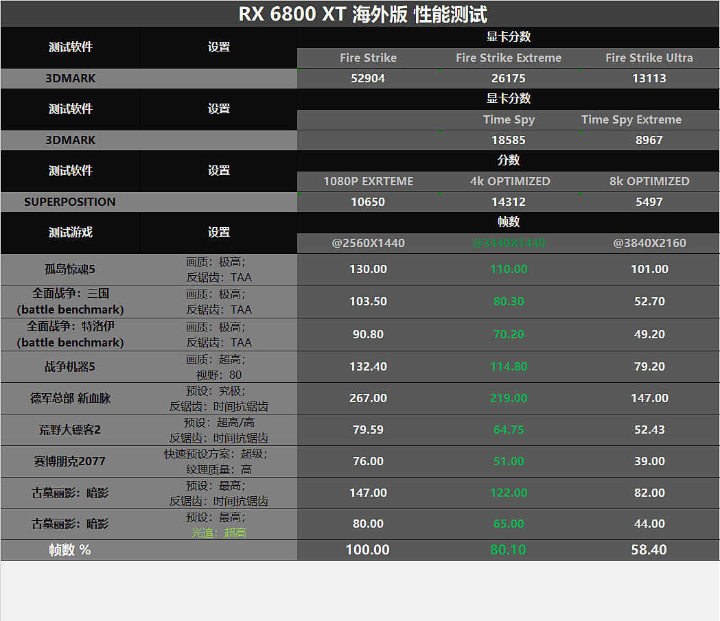720x621 pixels.
Task: Click the 战争机器5 game name
Action: tap(70, 366)
